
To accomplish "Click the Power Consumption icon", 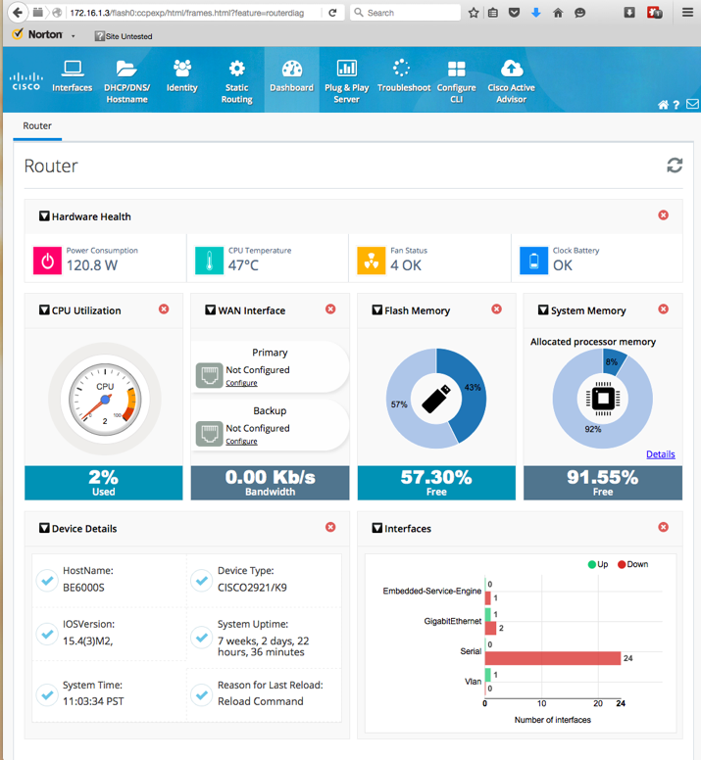I will pyautogui.click(x=47, y=261).
